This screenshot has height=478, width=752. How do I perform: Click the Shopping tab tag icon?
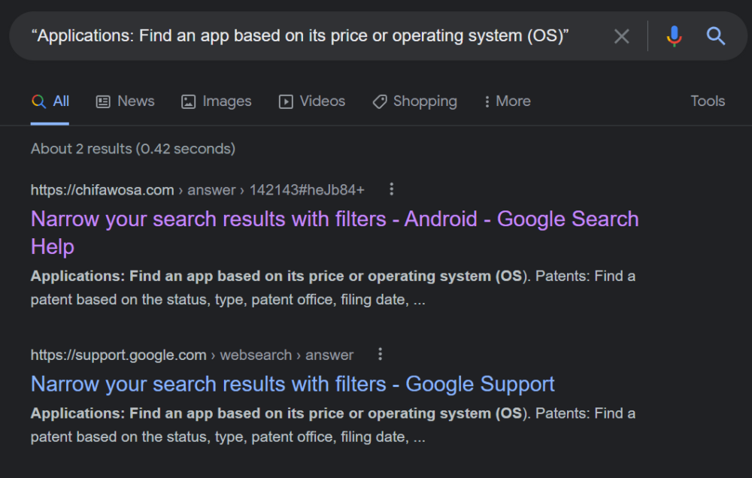coord(380,101)
